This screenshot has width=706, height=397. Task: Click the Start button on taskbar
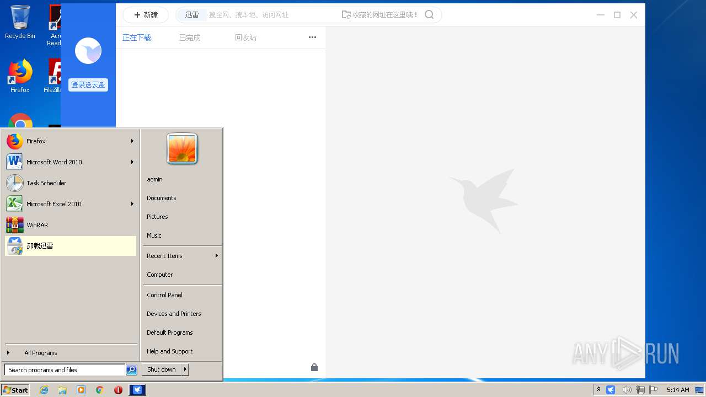click(15, 390)
